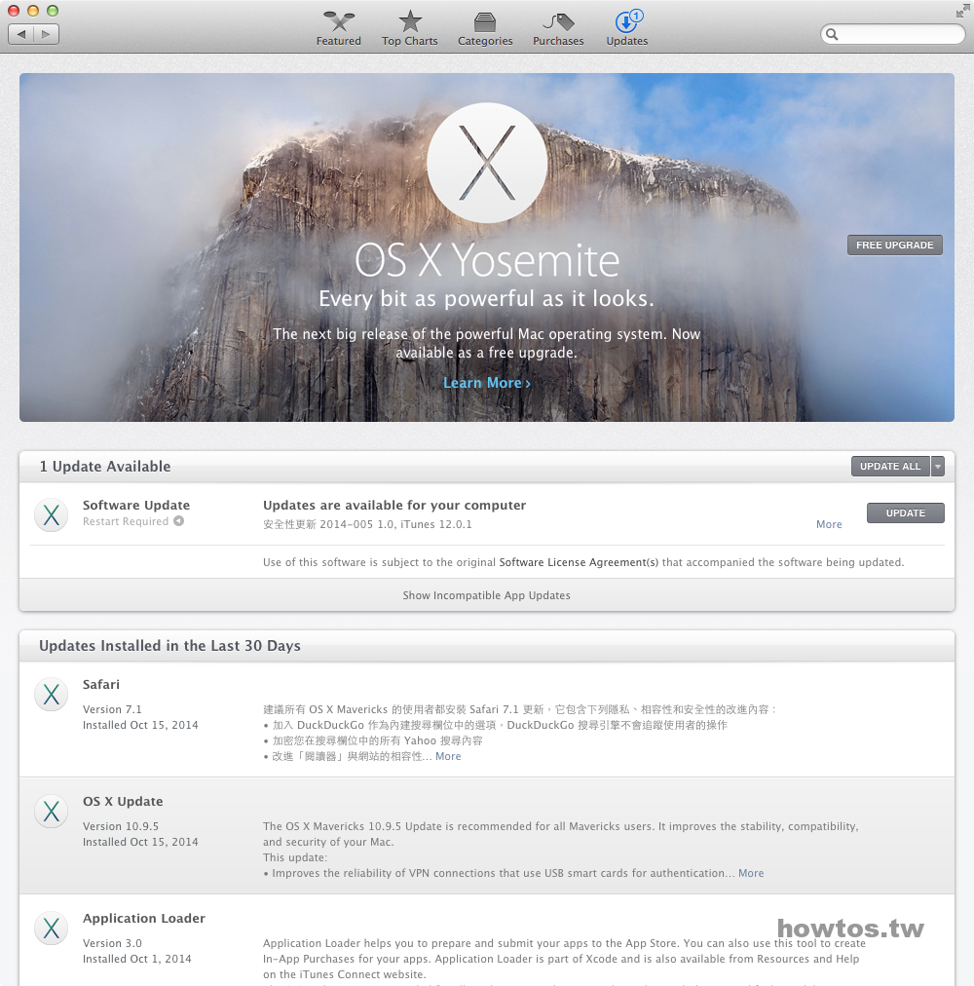Show More details for Software Update

point(829,524)
